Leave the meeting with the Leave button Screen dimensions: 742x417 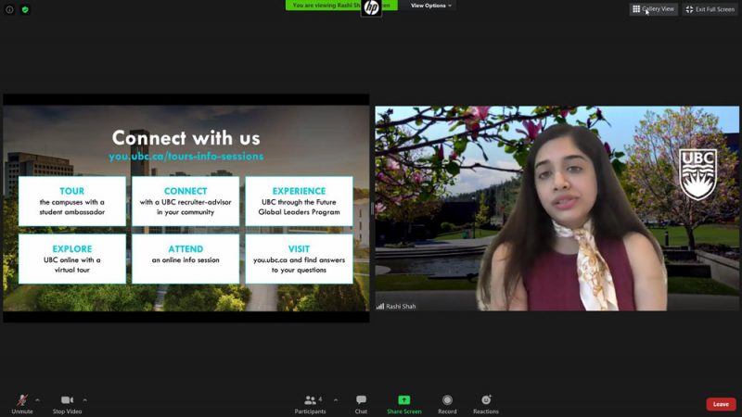pos(721,404)
